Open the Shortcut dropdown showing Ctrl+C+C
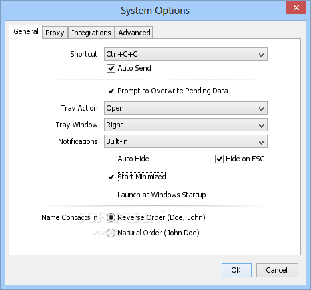311x290 pixels. tap(186, 54)
